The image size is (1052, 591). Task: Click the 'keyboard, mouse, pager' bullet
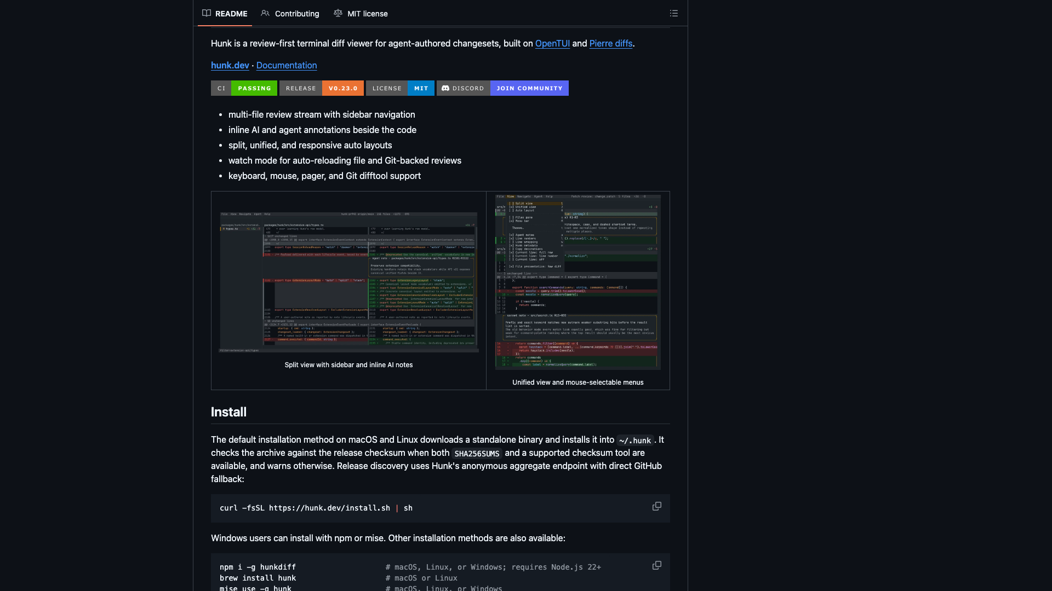pos(324,176)
